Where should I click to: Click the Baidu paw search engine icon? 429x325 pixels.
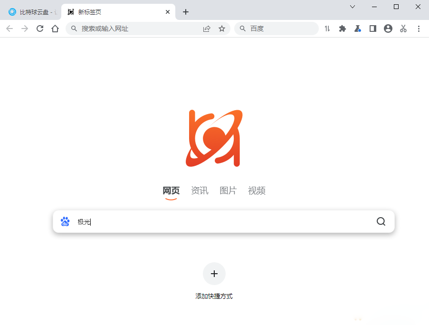65,221
